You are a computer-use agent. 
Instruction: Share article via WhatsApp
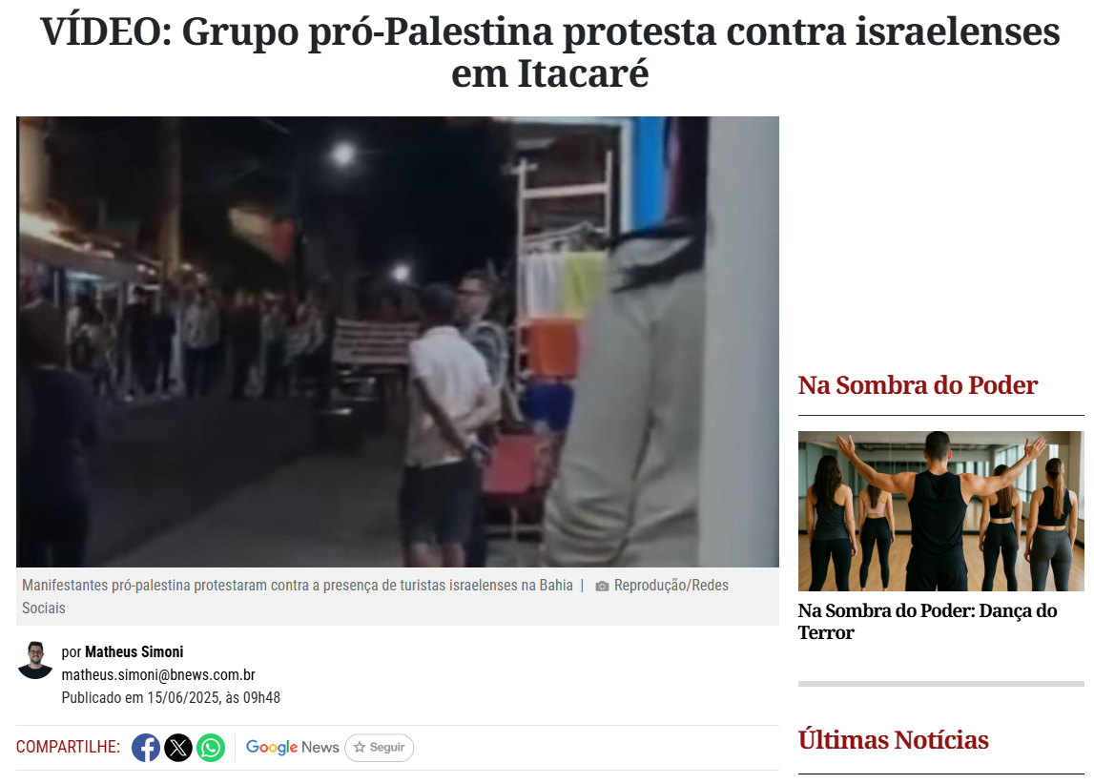pos(211,748)
